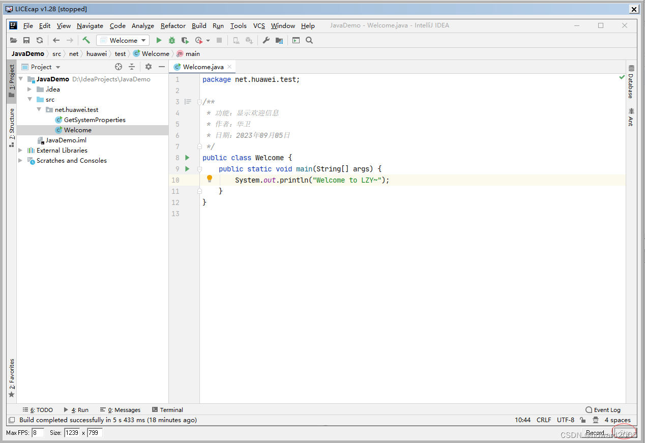Click run gutter arrow on line 8
645x443 pixels.
click(187, 158)
